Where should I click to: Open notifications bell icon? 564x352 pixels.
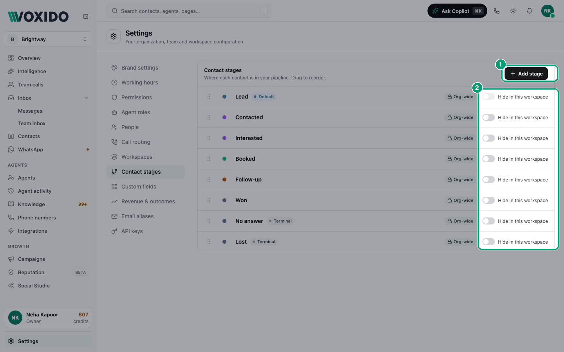(x=530, y=11)
